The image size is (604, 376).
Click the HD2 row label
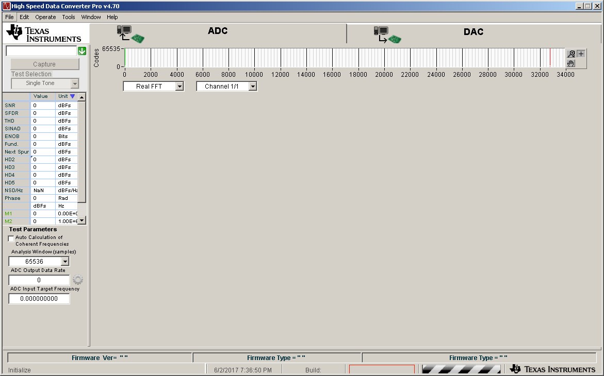tap(17, 159)
